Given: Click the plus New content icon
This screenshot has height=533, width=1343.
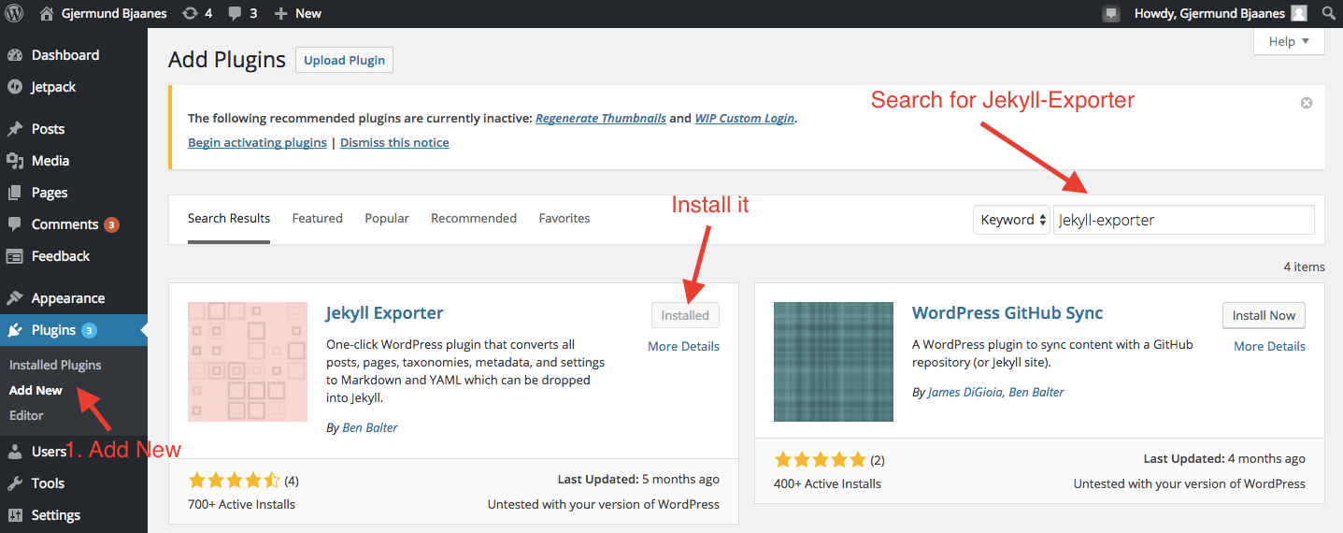Looking at the screenshot, I should pyautogui.click(x=280, y=13).
